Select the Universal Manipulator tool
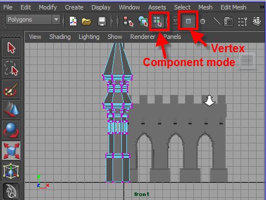The width and height of the screenshot is (266, 200). click(11, 171)
